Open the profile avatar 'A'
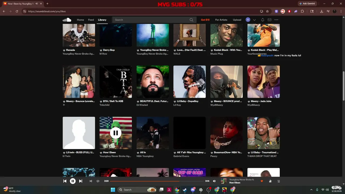Image resolution: width=345 pixels, height=194 pixels. coord(248,20)
